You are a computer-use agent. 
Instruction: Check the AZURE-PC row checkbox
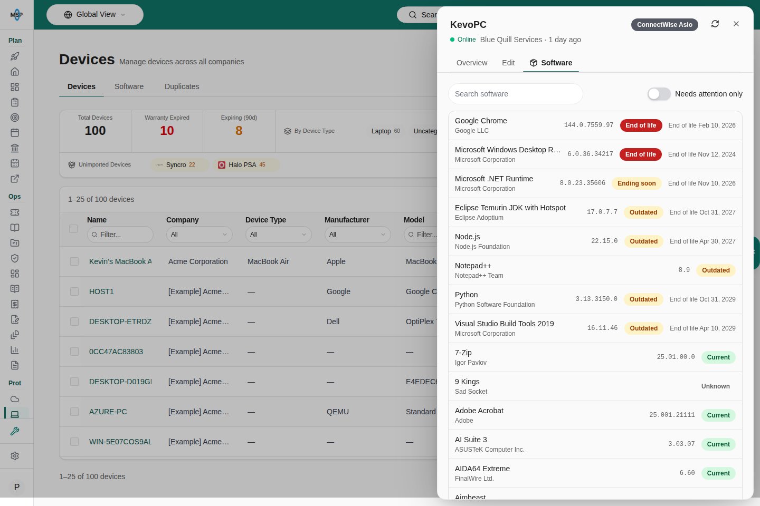[x=74, y=412]
